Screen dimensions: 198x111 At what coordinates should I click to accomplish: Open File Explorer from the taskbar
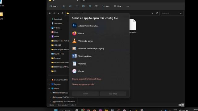[x=106, y=110]
